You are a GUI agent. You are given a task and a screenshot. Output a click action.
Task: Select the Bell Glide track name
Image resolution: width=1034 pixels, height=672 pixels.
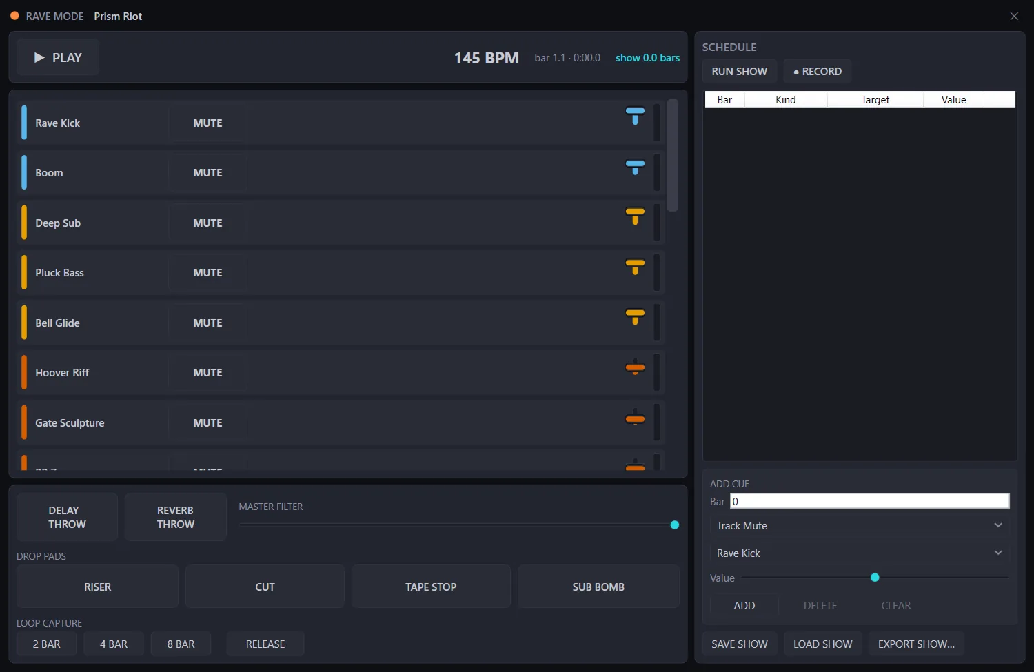coord(58,323)
